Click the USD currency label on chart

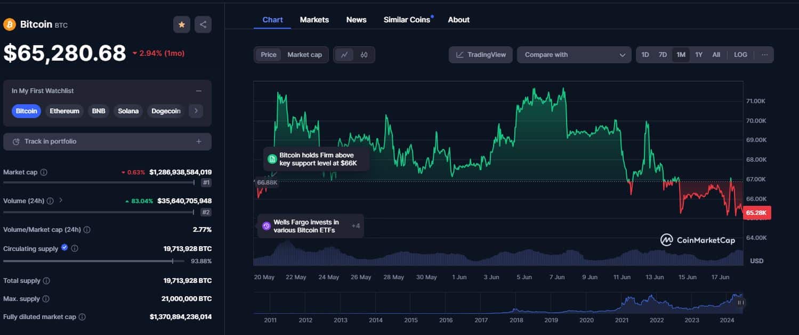pos(757,261)
